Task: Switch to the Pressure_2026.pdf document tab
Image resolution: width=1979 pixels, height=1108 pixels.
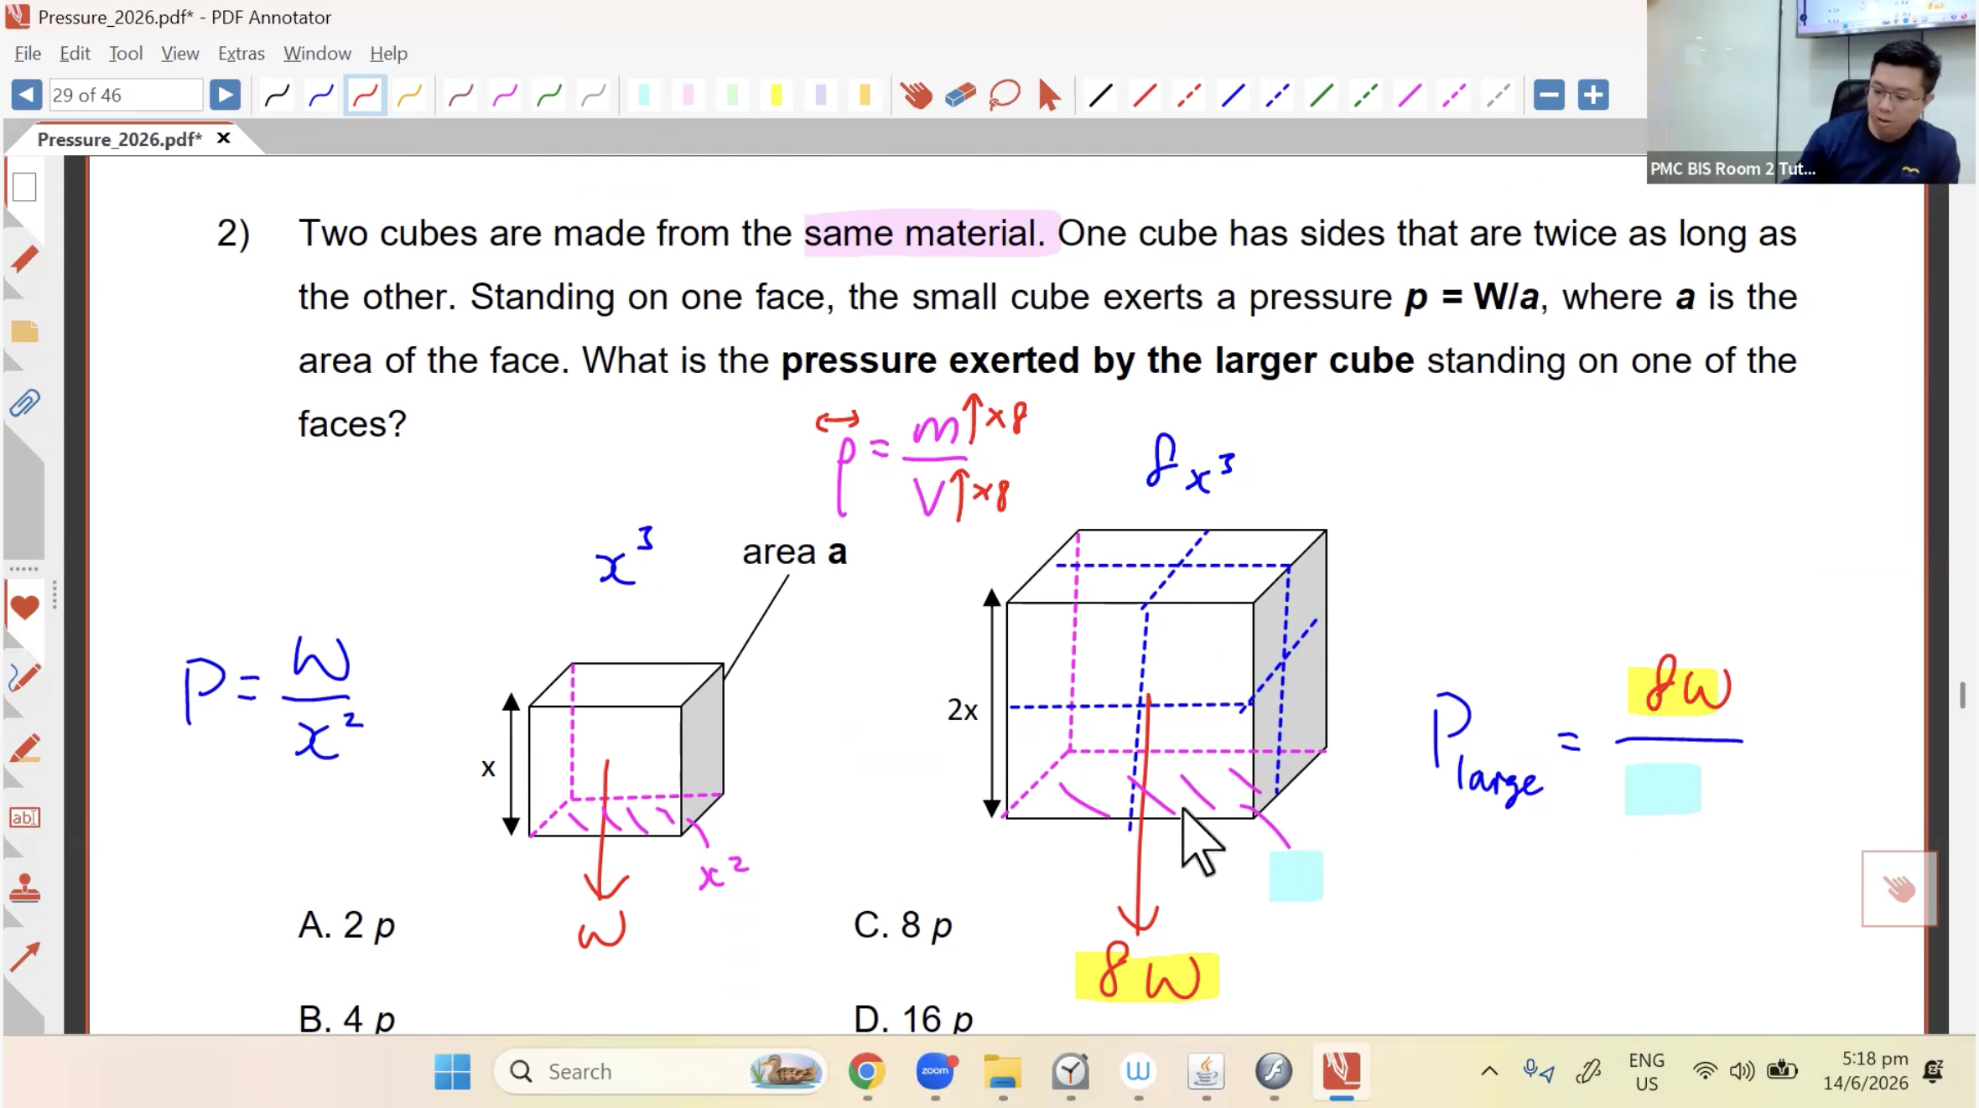Action: [x=119, y=139]
